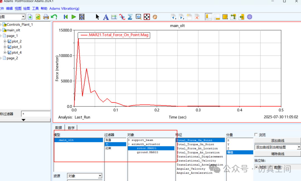The image size is (301, 181).
Task: Expand the plot_3 tree node
Action: pos(5,47)
